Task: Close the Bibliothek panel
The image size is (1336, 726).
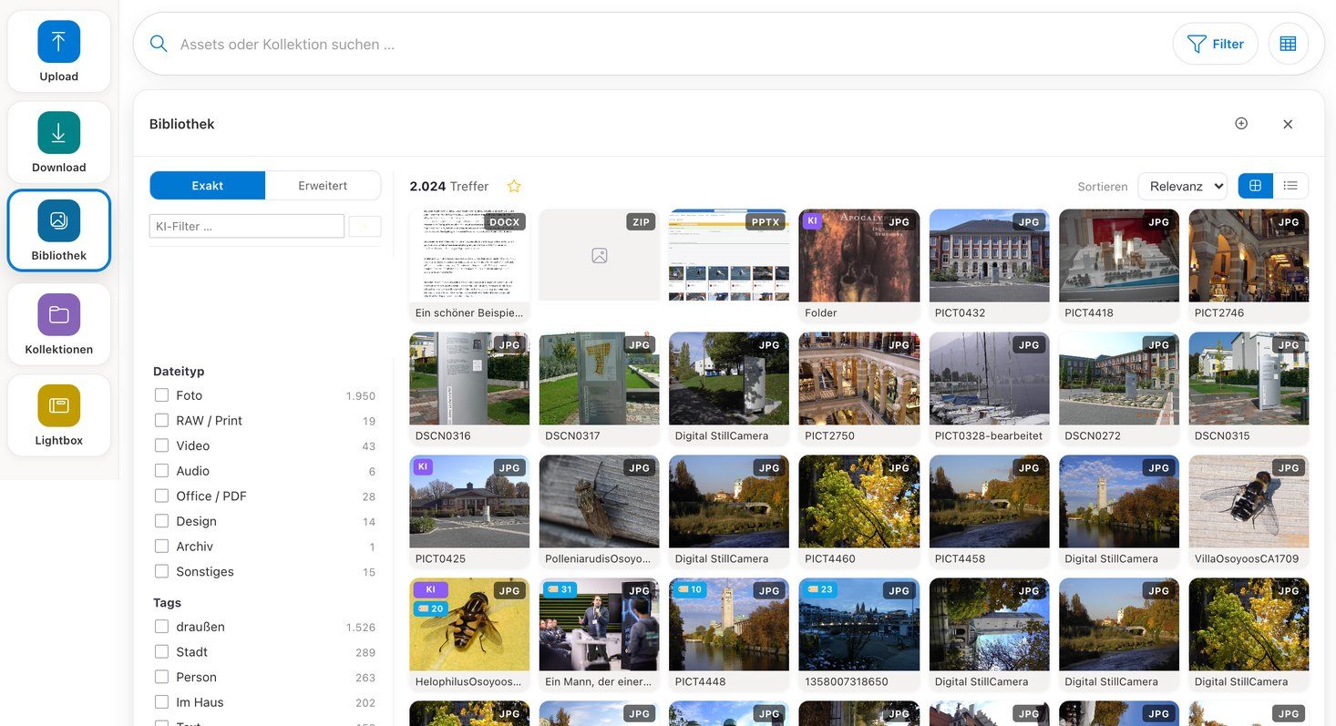Action: click(1288, 124)
